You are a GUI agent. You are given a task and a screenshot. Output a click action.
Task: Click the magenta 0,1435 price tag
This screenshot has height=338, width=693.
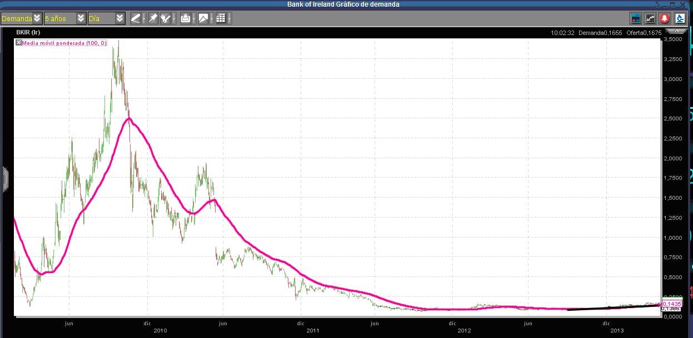pyautogui.click(x=672, y=304)
